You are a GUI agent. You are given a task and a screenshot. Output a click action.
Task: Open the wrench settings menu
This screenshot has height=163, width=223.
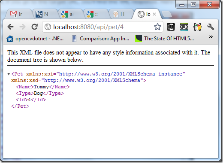[211, 27]
